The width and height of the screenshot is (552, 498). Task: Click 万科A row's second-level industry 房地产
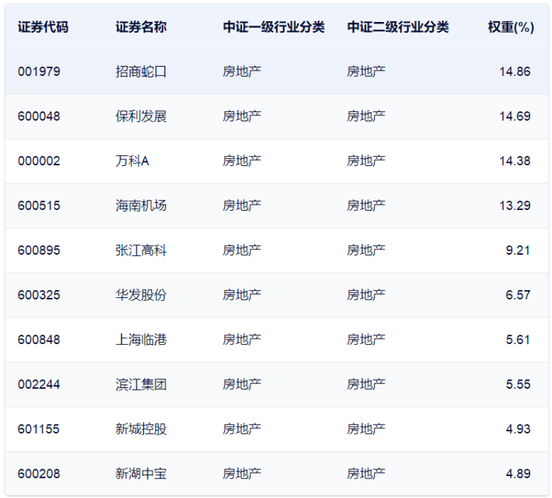(x=366, y=161)
